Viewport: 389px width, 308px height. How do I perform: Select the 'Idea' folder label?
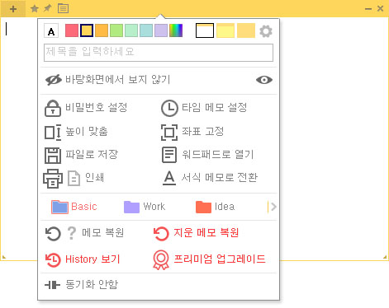click(x=225, y=207)
